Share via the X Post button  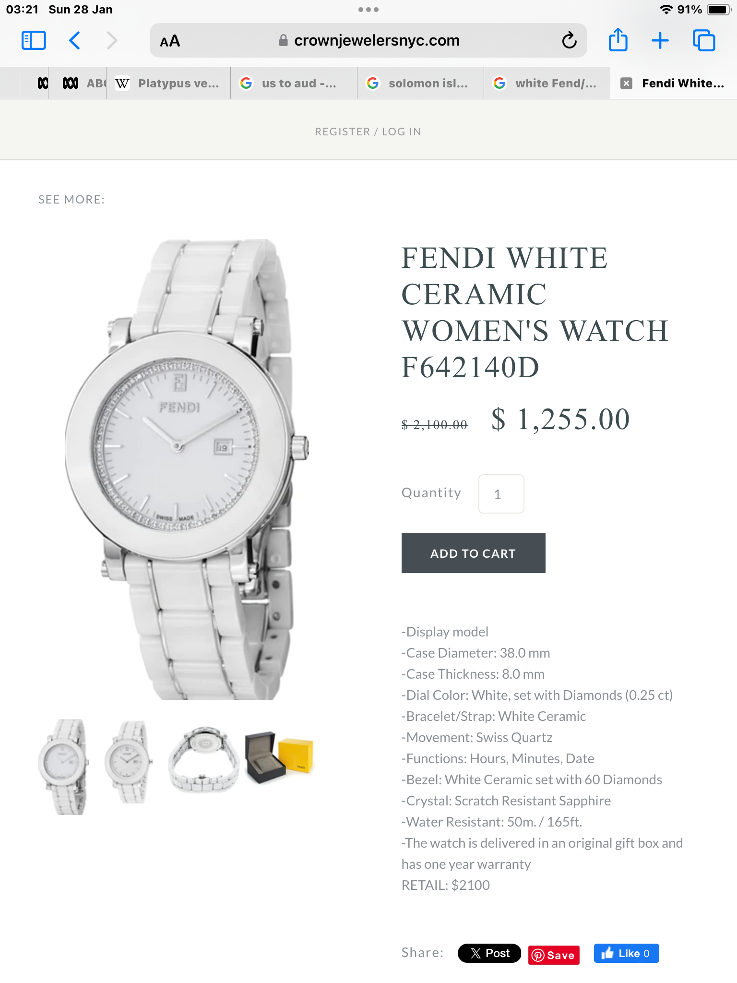(489, 953)
